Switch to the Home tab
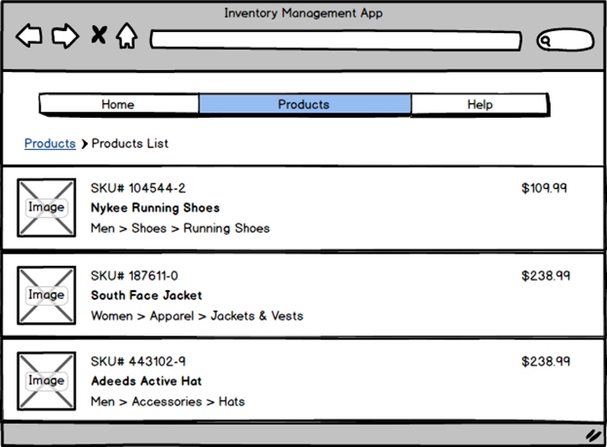 (x=118, y=105)
